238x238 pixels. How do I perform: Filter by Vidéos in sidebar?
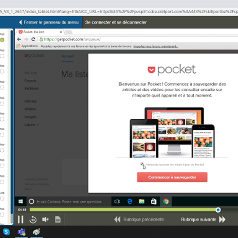tap(30, 109)
